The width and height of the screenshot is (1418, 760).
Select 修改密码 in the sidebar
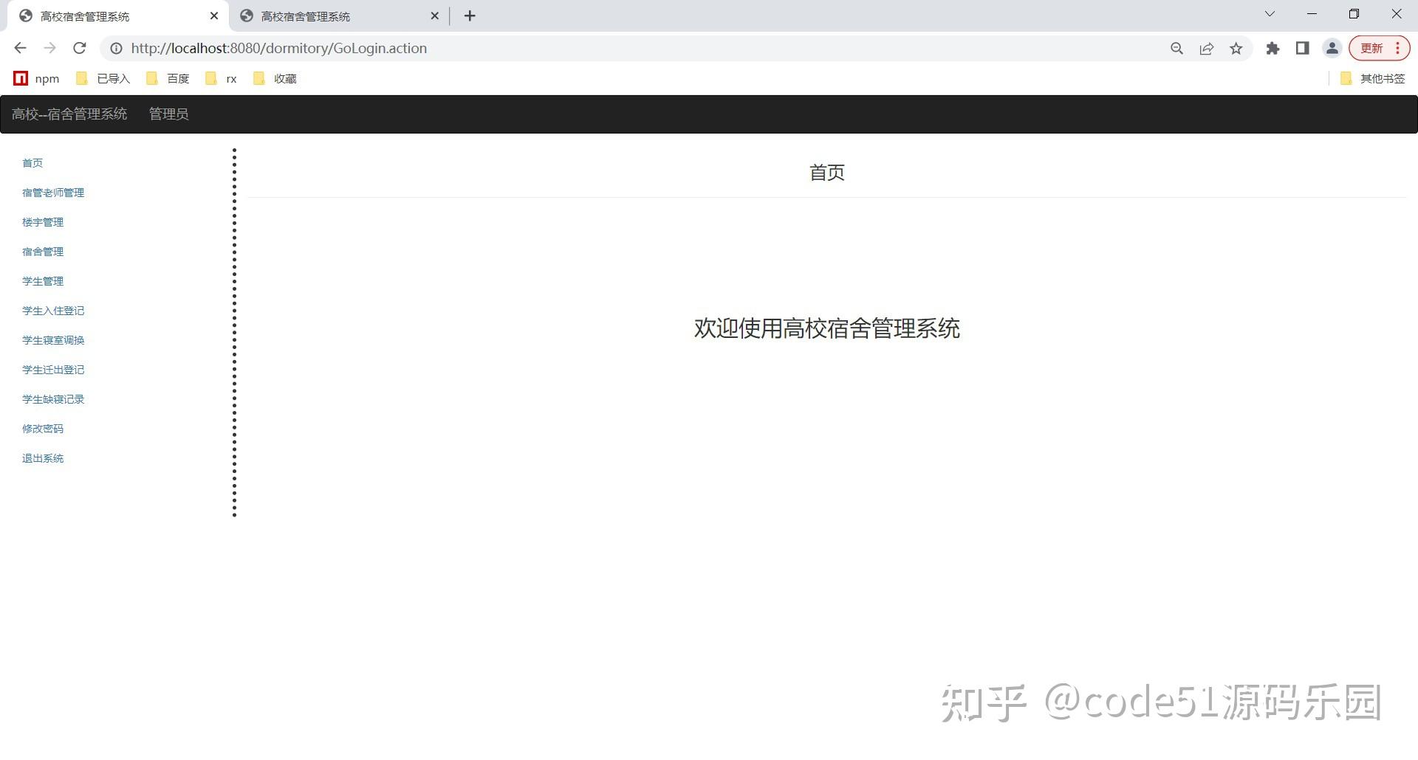[42, 428]
